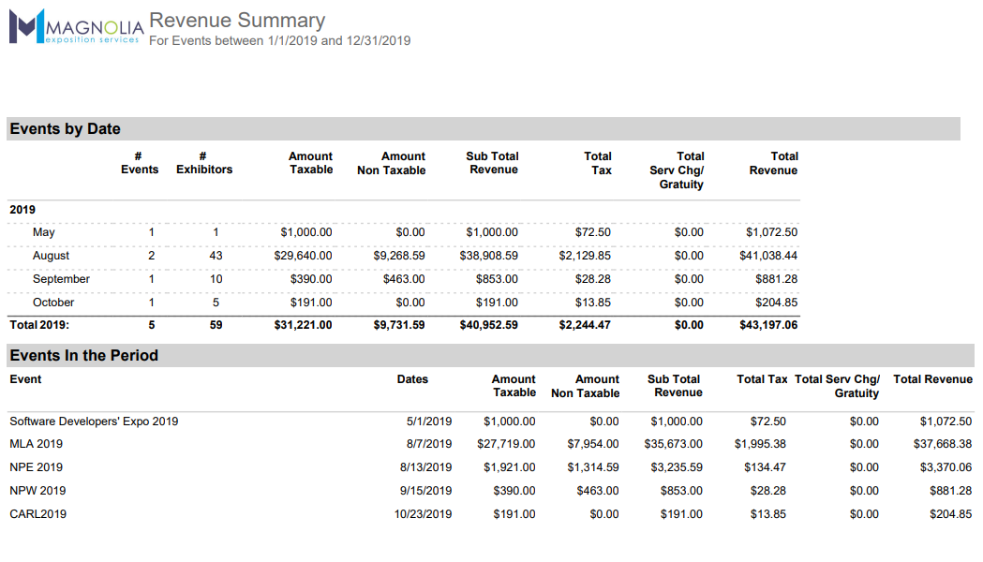Image resolution: width=983 pixels, height=562 pixels.
Task: Open the CARL2019 event entry
Action: (37, 514)
